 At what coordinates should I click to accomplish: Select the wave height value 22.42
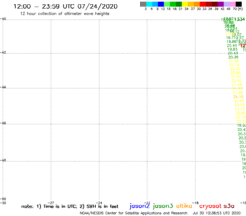(236, 81)
